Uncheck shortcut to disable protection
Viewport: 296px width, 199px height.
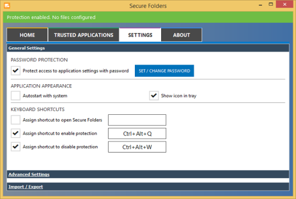(15, 147)
